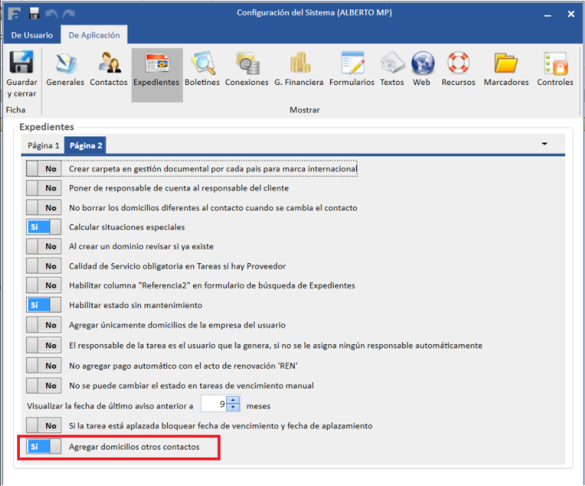Switch to the Página 1 tab
The width and height of the screenshot is (585, 486).
pos(43,146)
